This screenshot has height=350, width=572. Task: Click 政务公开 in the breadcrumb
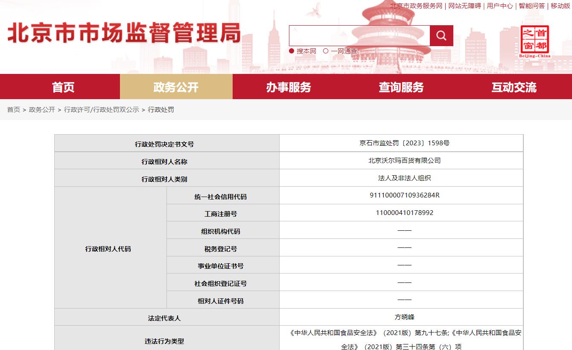(x=42, y=109)
